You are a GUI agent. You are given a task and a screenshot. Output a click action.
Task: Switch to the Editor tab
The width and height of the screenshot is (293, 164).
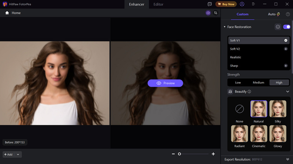[x=158, y=4]
